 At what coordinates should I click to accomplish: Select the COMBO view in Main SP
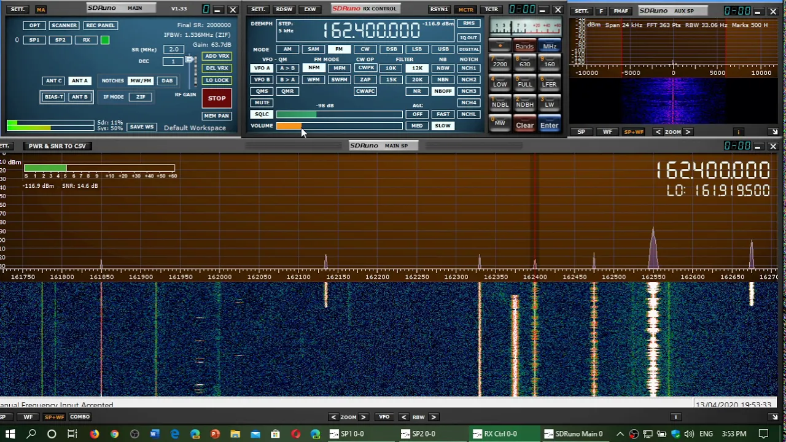click(x=80, y=417)
